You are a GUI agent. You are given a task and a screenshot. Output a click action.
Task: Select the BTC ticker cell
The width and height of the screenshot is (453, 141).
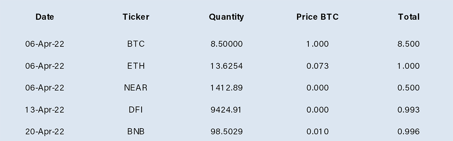pyautogui.click(x=136, y=44)
